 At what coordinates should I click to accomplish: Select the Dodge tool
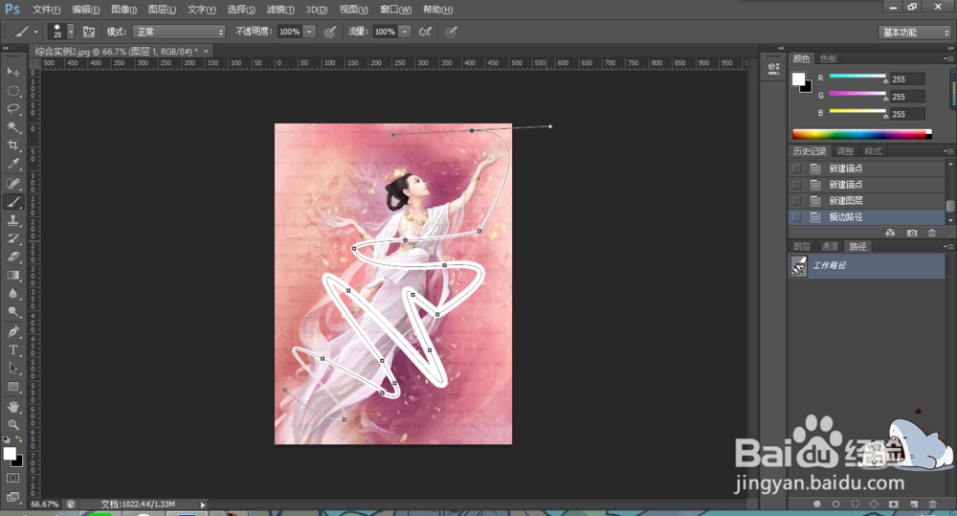point(12,312)
